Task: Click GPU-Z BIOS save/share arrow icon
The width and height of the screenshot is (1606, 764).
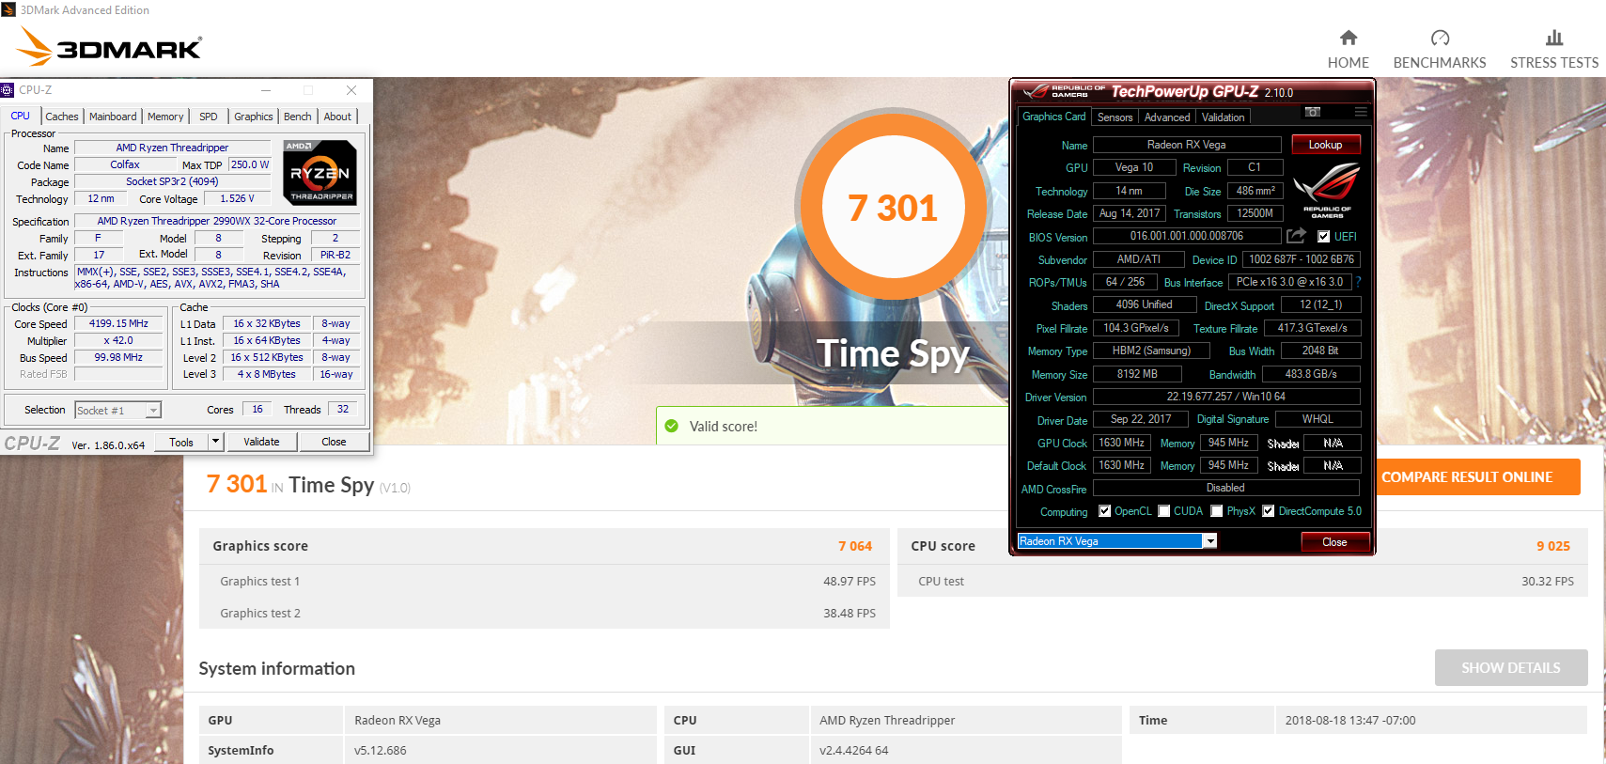Action: point(1296,236)
